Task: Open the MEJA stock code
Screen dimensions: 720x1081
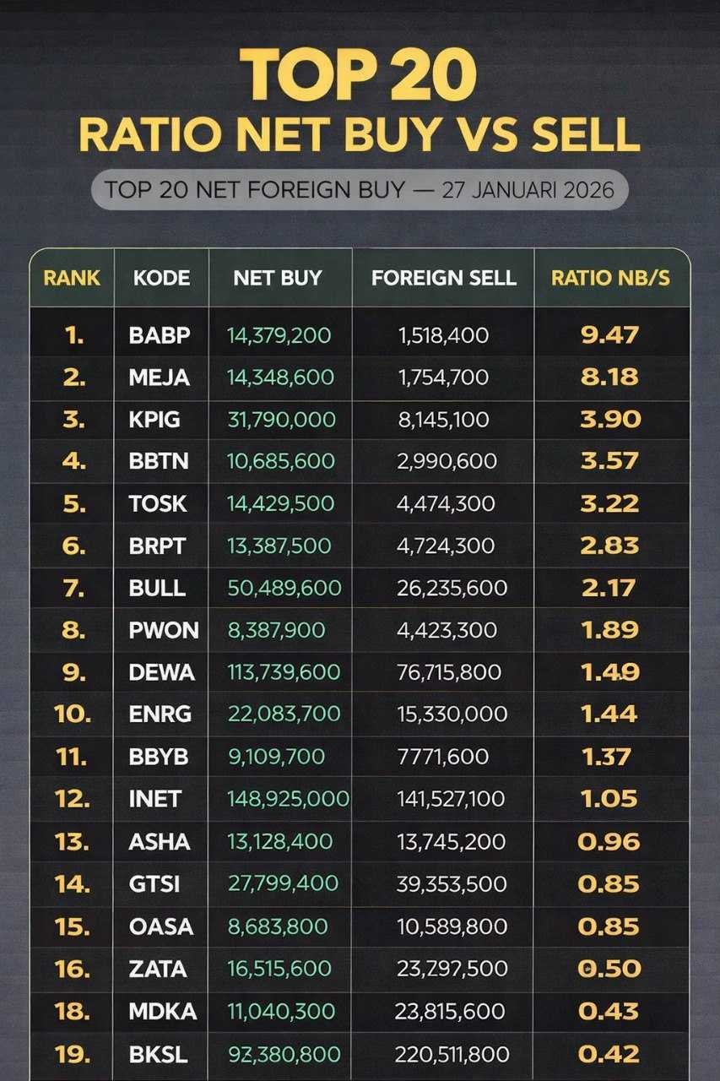Action: (160, 378)
